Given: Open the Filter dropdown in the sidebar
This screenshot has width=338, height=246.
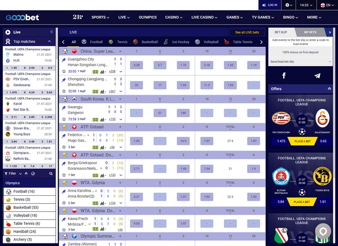Looking at the screenshot, I should click(x=13, y=173).
